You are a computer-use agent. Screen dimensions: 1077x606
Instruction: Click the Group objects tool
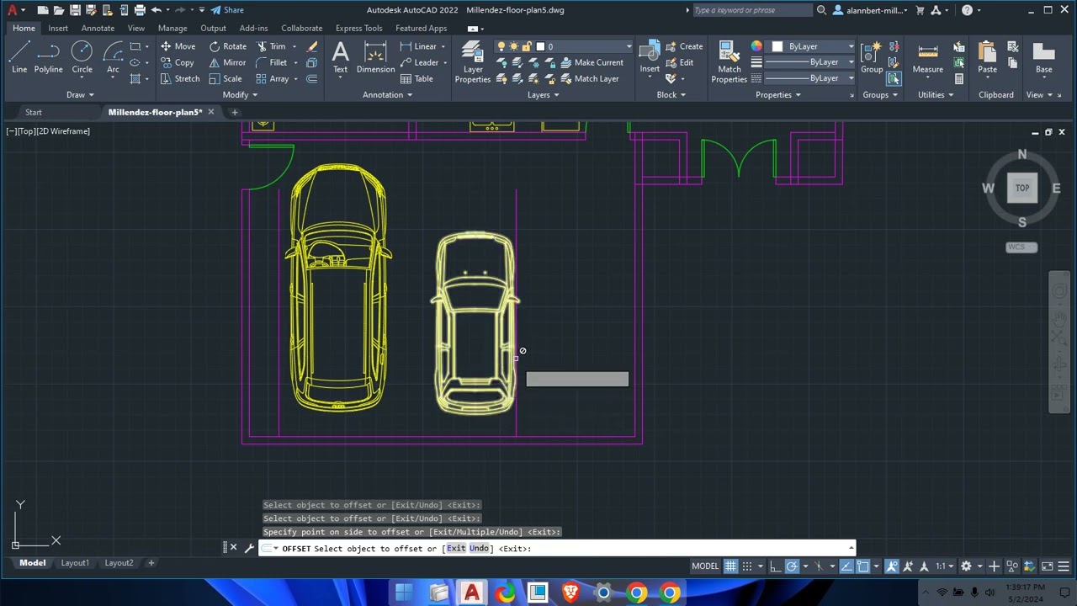tap(872, 57)
